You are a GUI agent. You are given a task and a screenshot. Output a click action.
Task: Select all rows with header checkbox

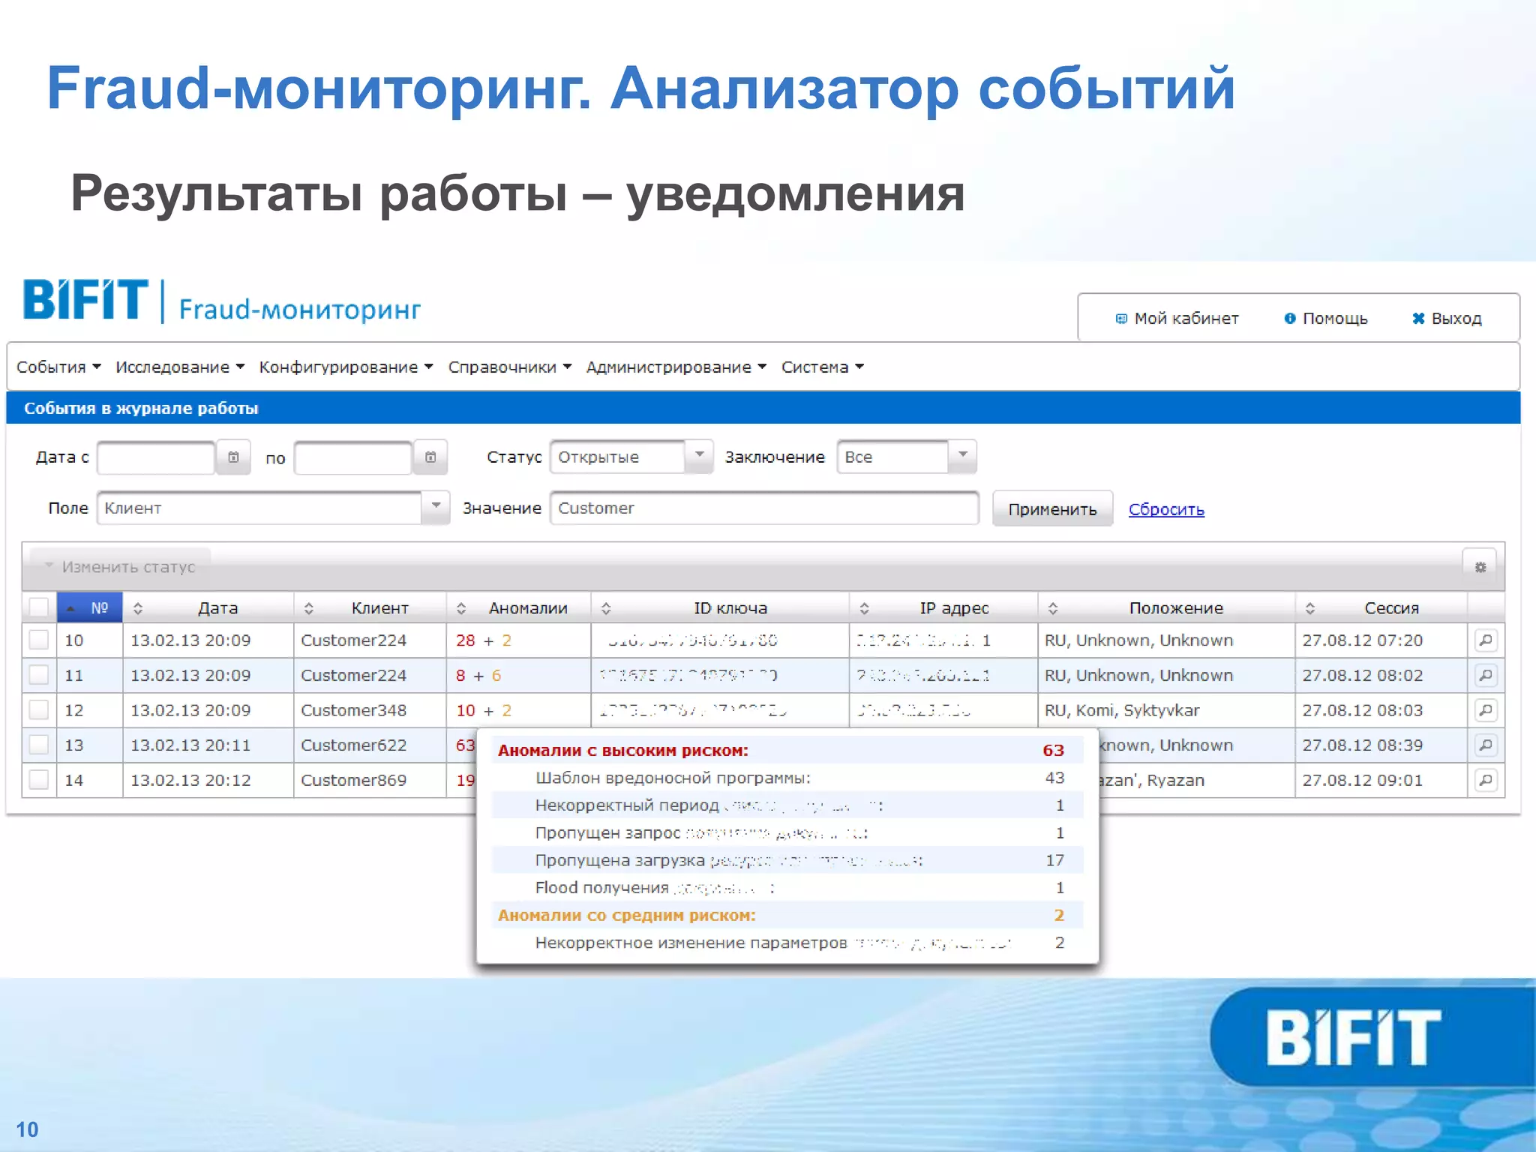coord(39,607)
